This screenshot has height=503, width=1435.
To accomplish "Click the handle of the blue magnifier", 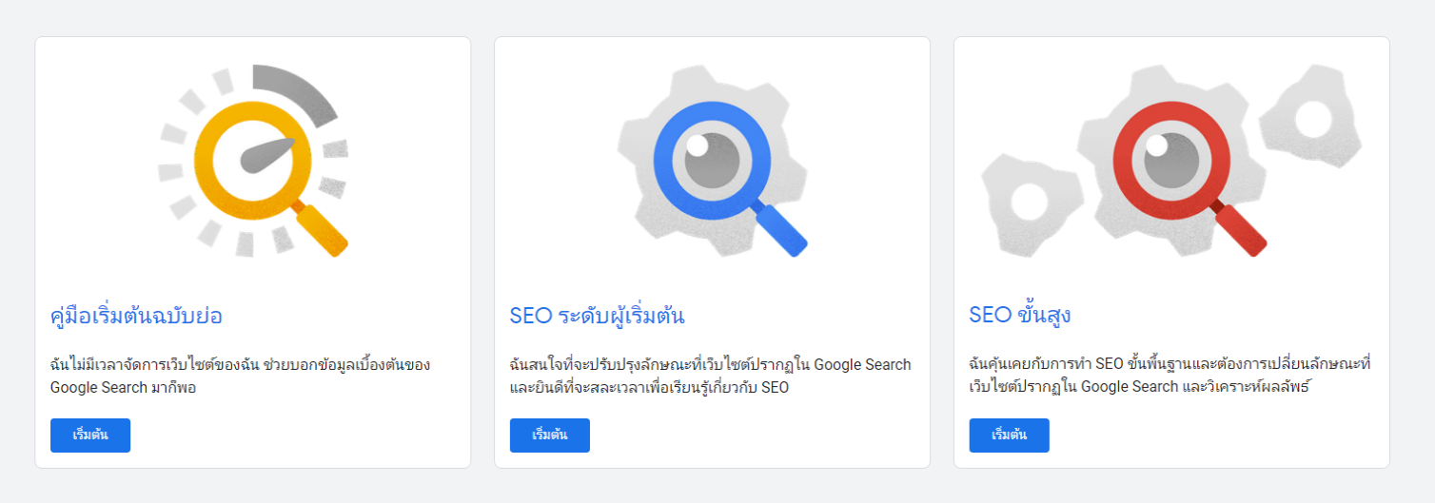I will click(781, 232).
